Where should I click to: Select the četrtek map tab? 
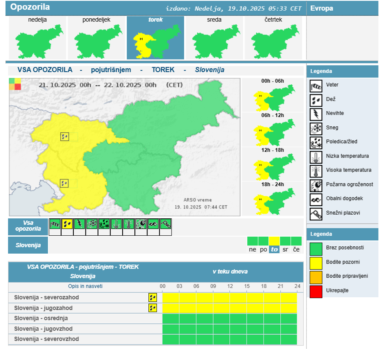[273, 38]
